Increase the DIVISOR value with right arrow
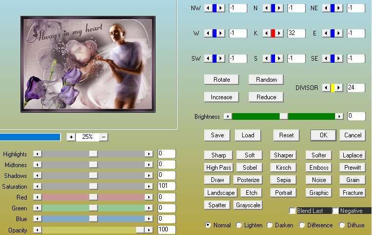The image size is (372, 235). tap(339, 88)
